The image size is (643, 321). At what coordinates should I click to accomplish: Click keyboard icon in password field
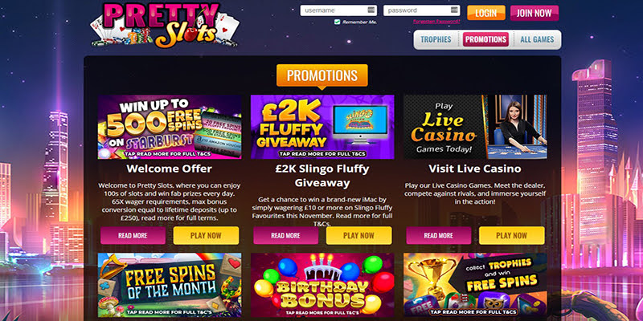click(x=454, y=10)
